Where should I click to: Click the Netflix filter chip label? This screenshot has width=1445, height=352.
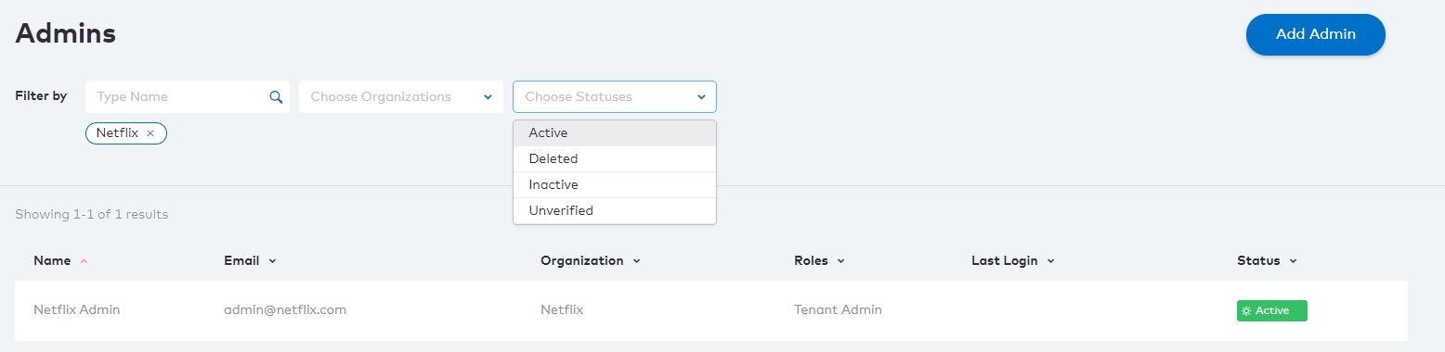click(117, 133)
